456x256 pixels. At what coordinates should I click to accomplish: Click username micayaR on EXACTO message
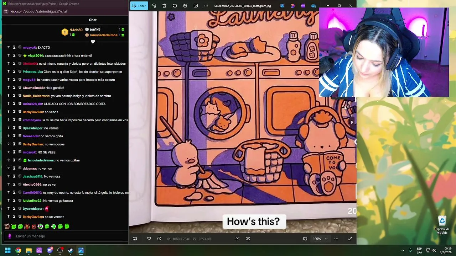pyautogui.click(x=29, y=47)
